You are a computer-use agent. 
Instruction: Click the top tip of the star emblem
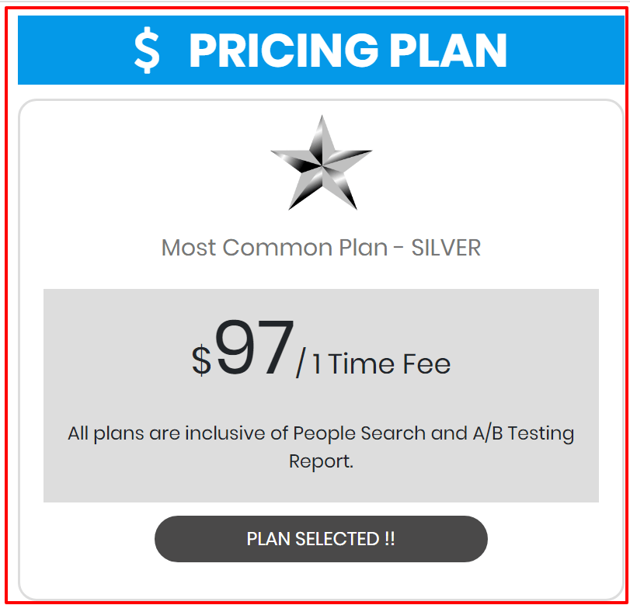pyautogui.click(x=321, y=120)
